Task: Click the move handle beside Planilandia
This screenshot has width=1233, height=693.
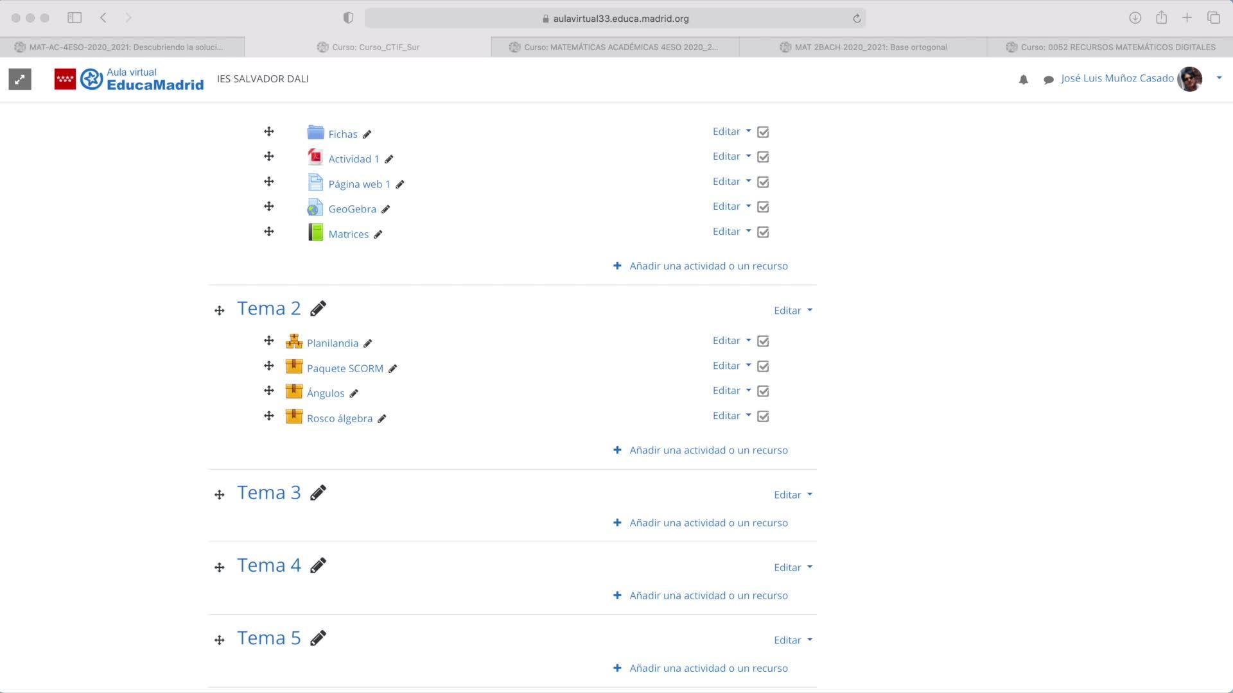Action: [269, 341]
